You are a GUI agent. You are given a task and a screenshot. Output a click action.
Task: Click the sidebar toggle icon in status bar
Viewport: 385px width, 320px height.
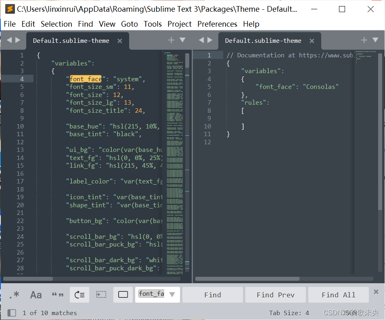(12, 313)
